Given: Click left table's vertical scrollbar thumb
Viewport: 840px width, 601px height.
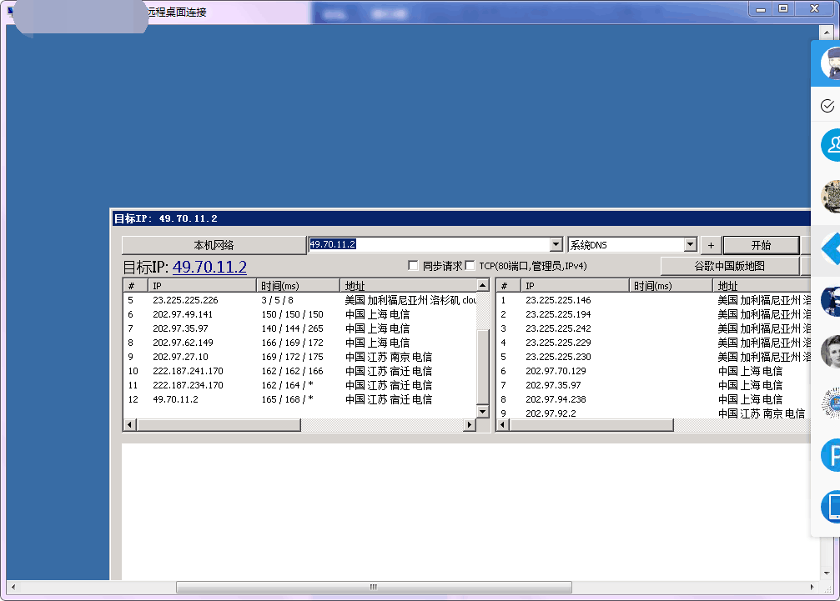Looking at the screenshot, I should click(483, 367).
